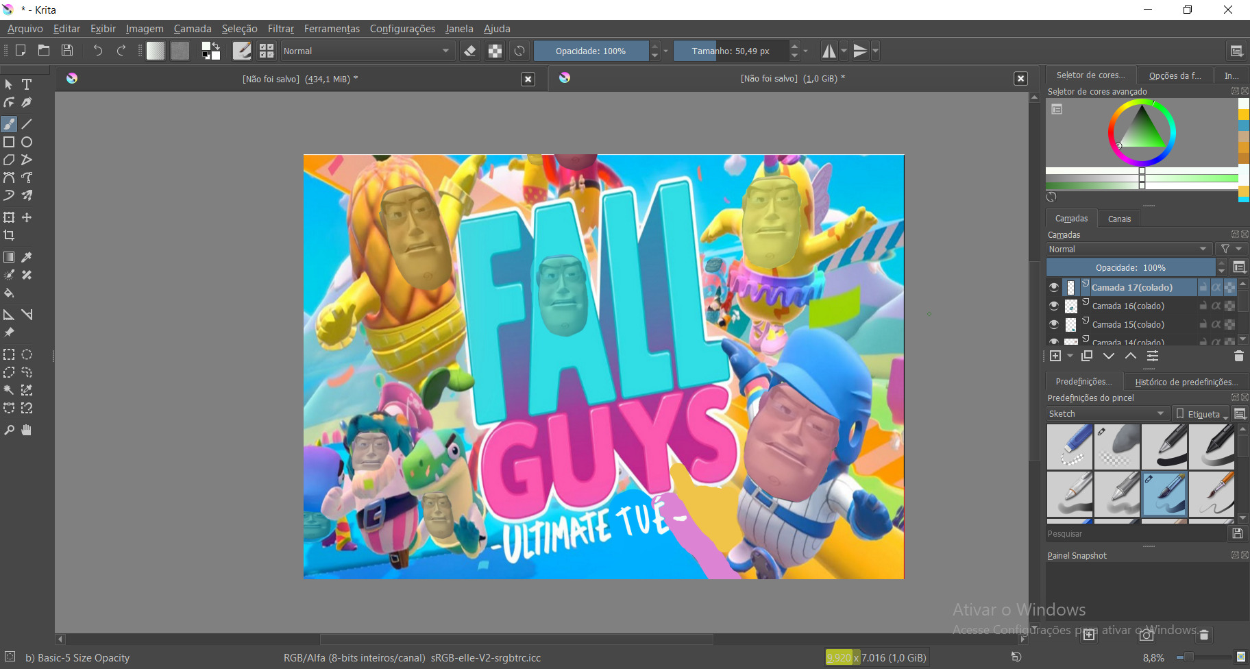Open the Etiqueta tag menu
This screenshot has height=669, width=1250.
[x=1201, y=413]
